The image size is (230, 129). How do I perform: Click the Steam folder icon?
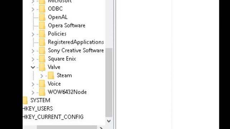click(51, 76)
